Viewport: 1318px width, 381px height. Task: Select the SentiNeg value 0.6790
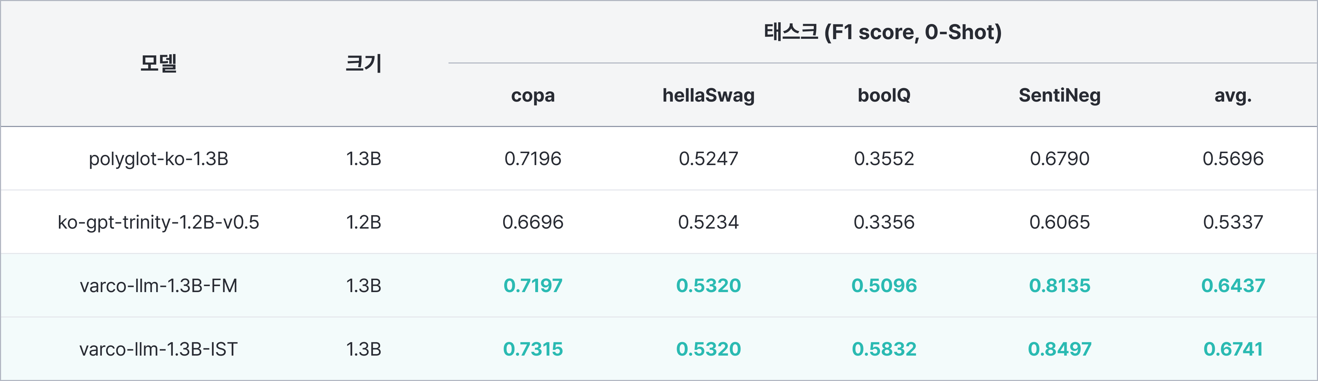(x=1059, y=159)
